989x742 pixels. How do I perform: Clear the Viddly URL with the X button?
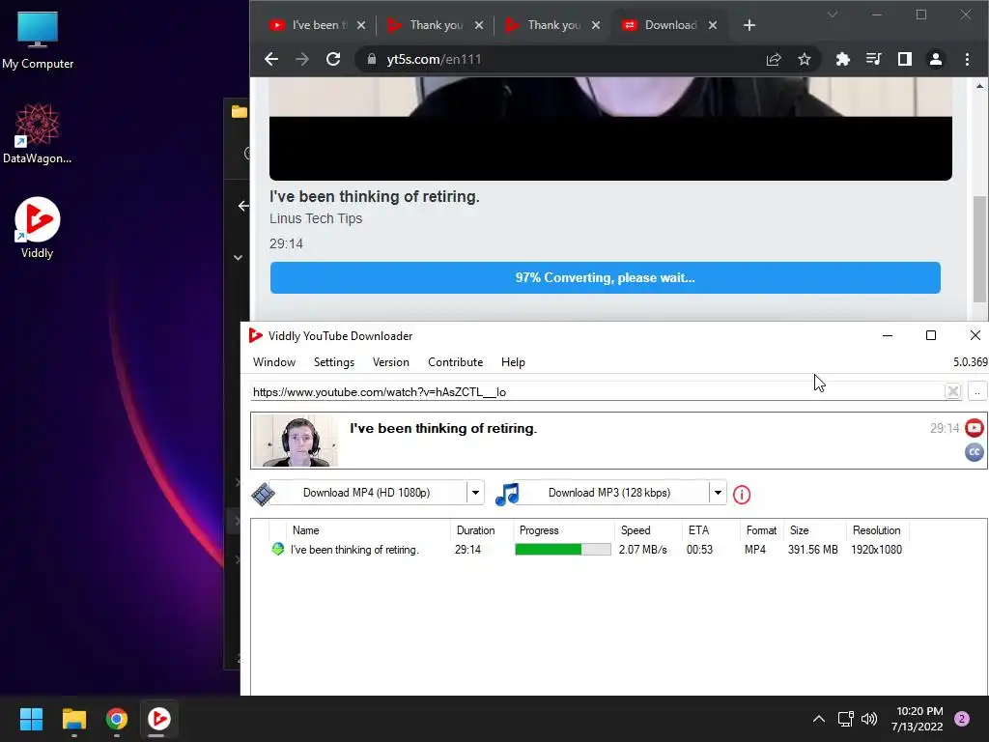coord(952,391)
